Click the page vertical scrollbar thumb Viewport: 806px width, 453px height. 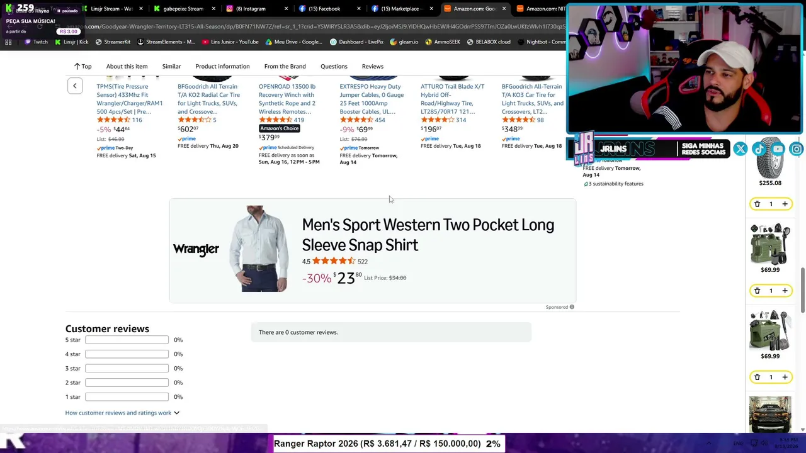click(802, 290)
